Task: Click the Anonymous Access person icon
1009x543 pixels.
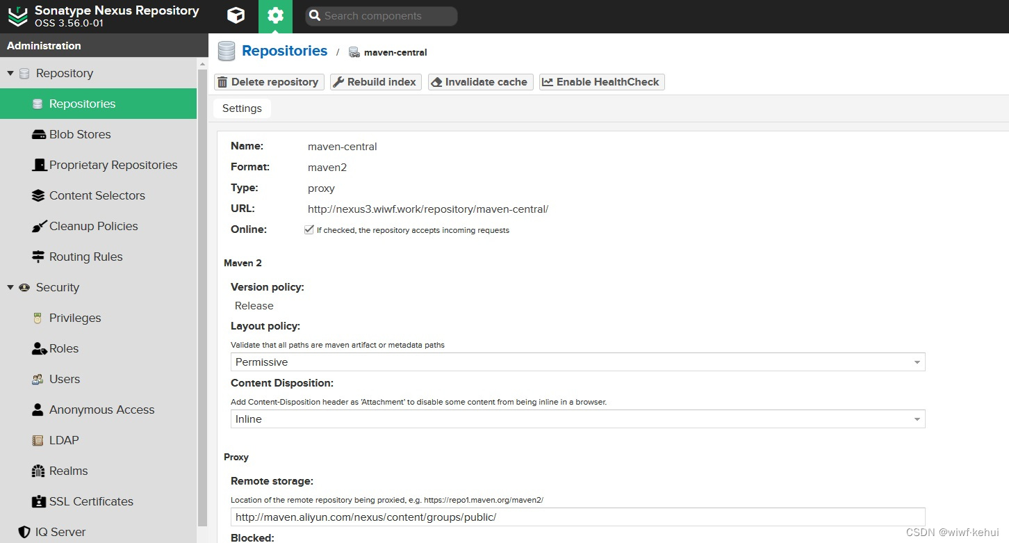Action: coord(38,410)
